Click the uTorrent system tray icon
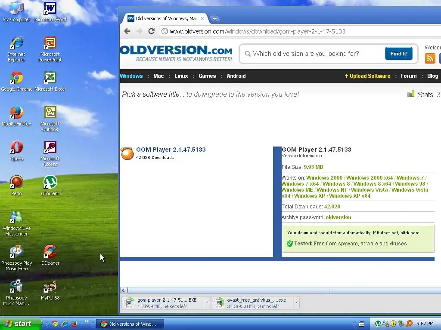441x330 pixels. tap(378, 324)
